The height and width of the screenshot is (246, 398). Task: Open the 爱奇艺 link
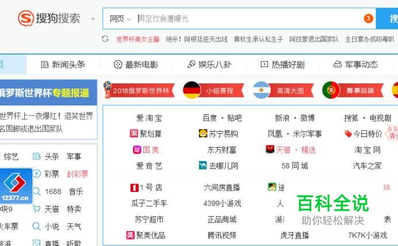(x=149, y=166)
